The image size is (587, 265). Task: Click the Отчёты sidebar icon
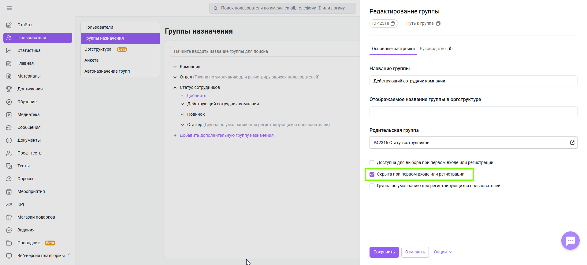pyautogui.click(x=9, y=25)
